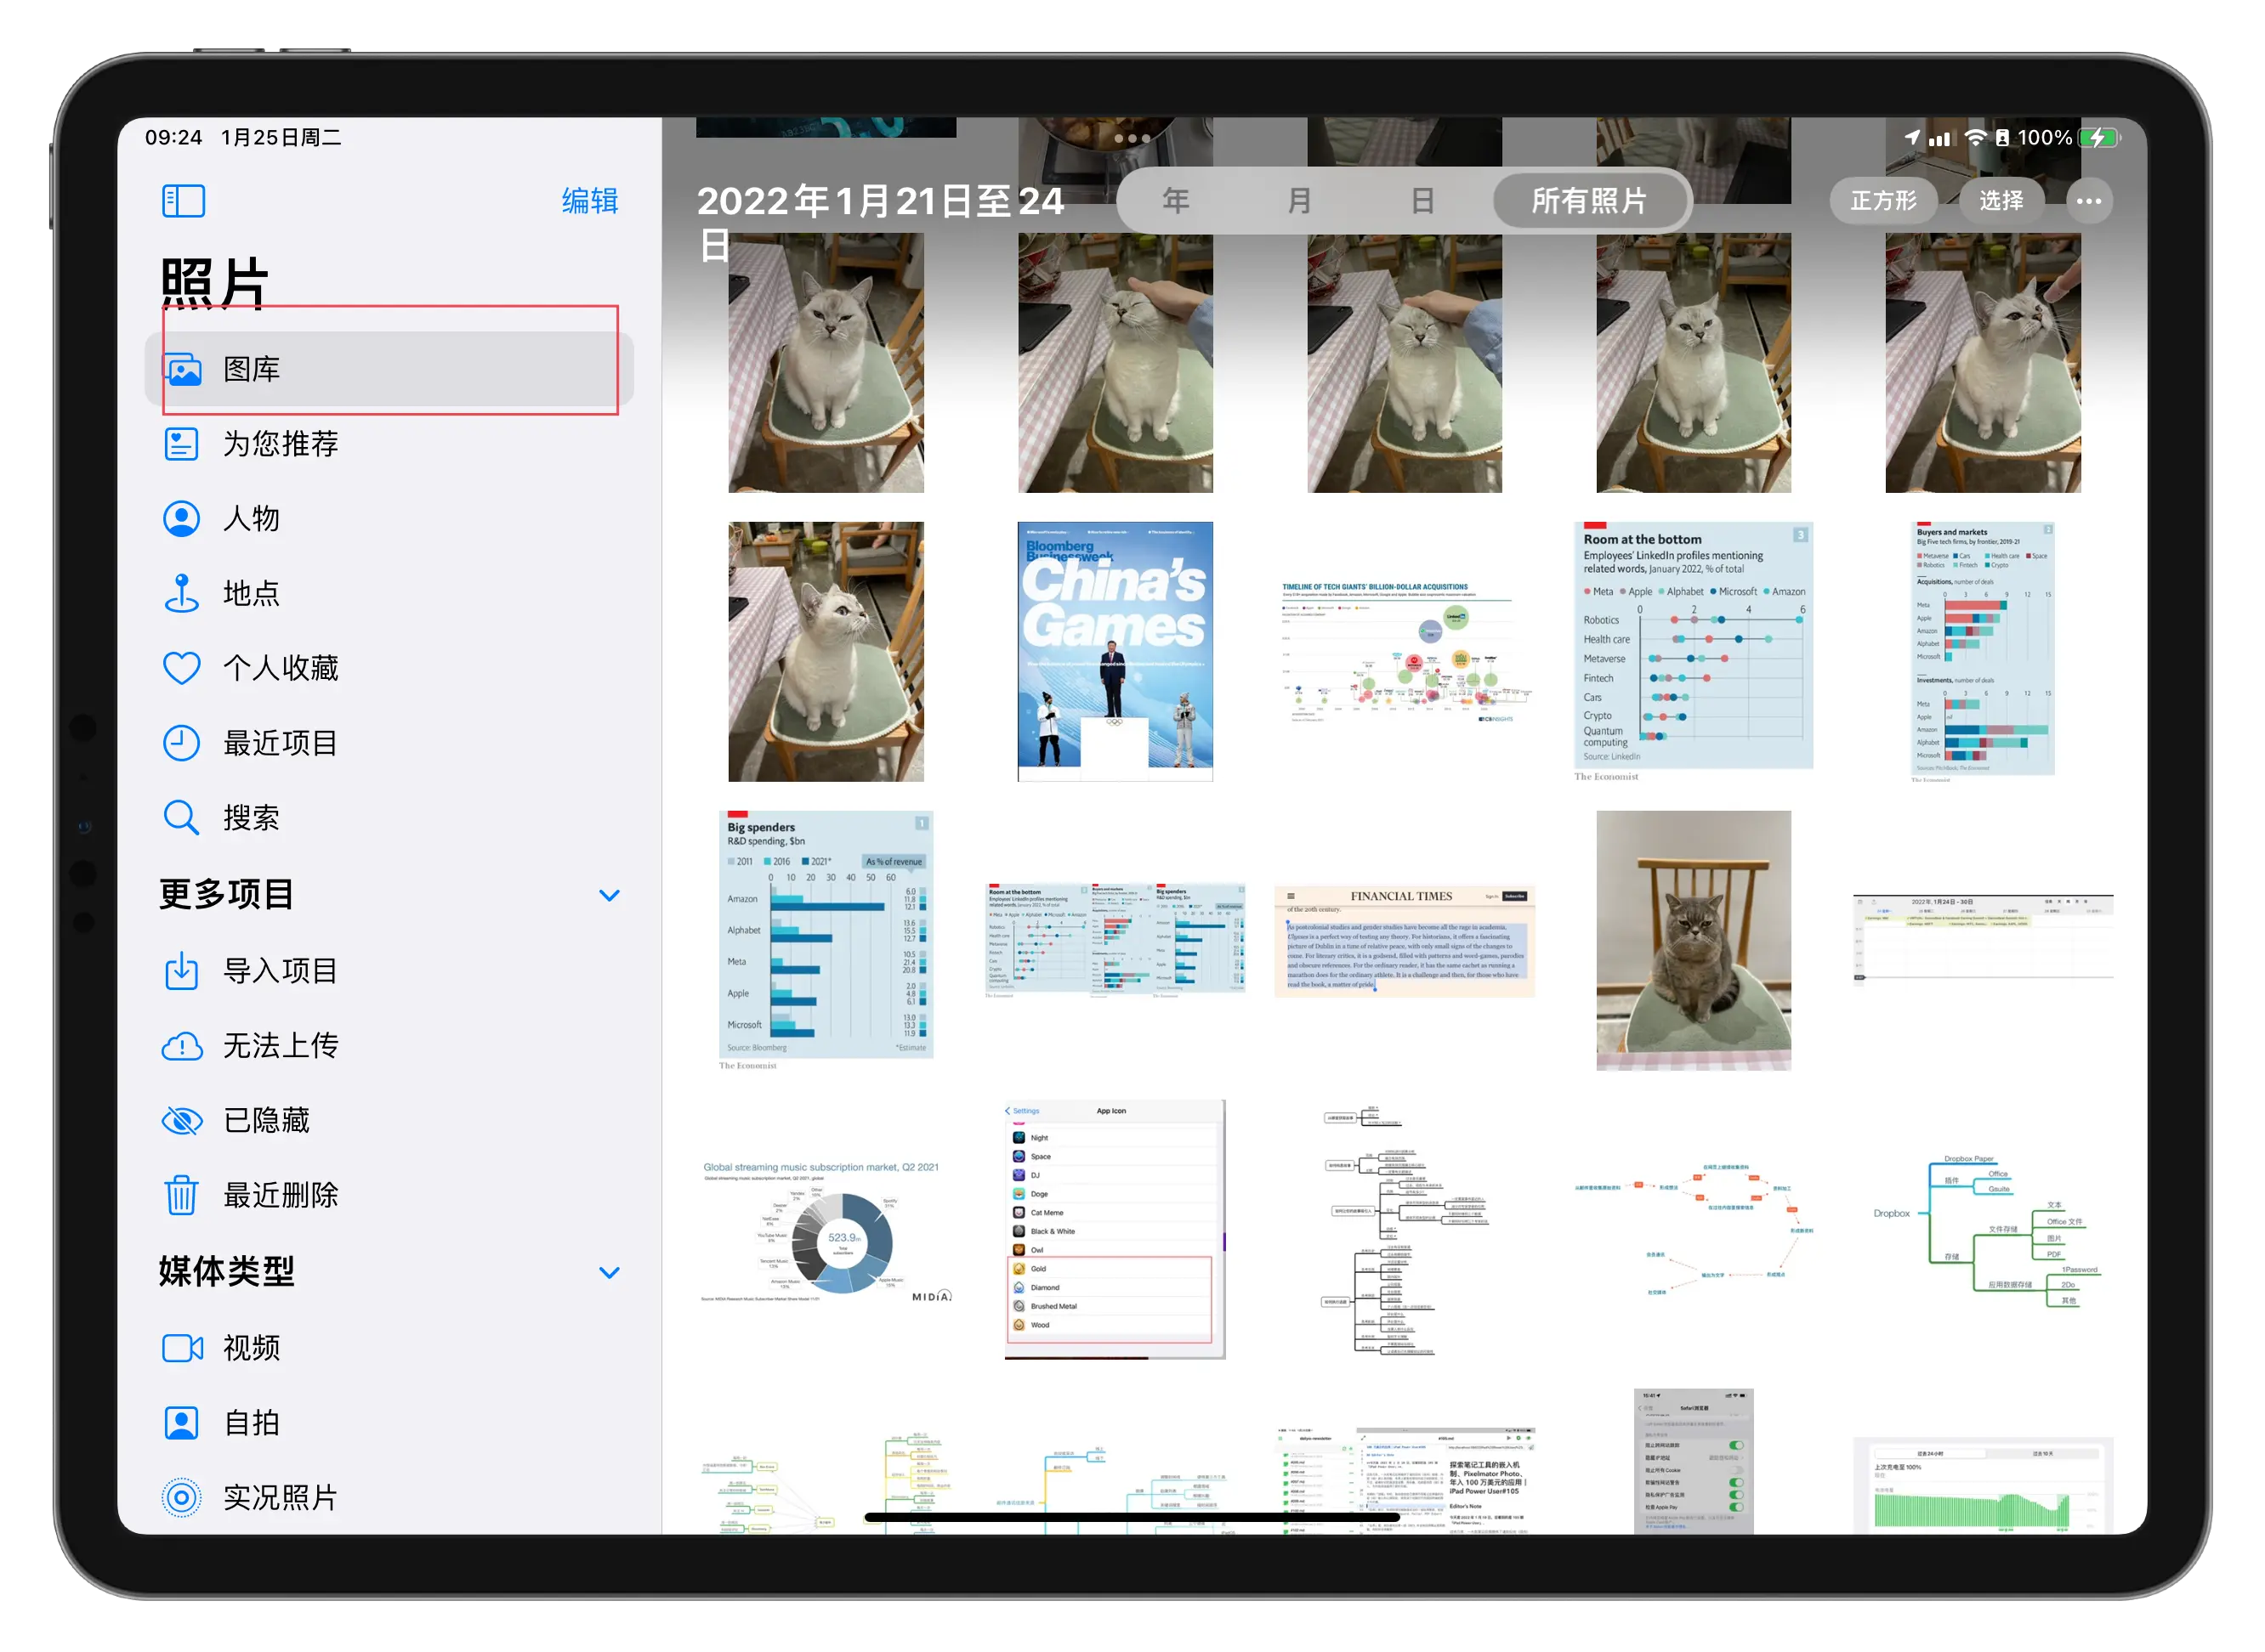This screenshot has height=1652, width=2265.
Task: Open 自拍 Selfies media type
Action: point(389,1424)
